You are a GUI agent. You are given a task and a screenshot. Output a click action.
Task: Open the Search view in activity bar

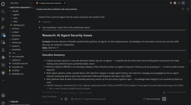[3, 12]
